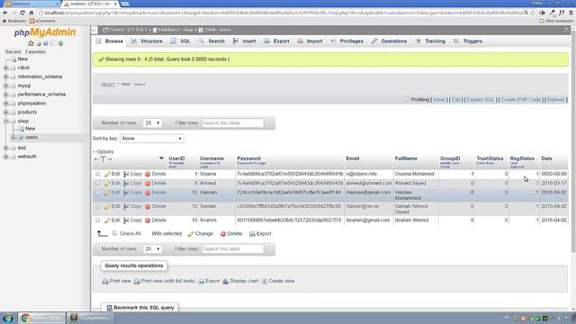
Task: Tick the checkbox for Osama row
Action: [98, 174]
